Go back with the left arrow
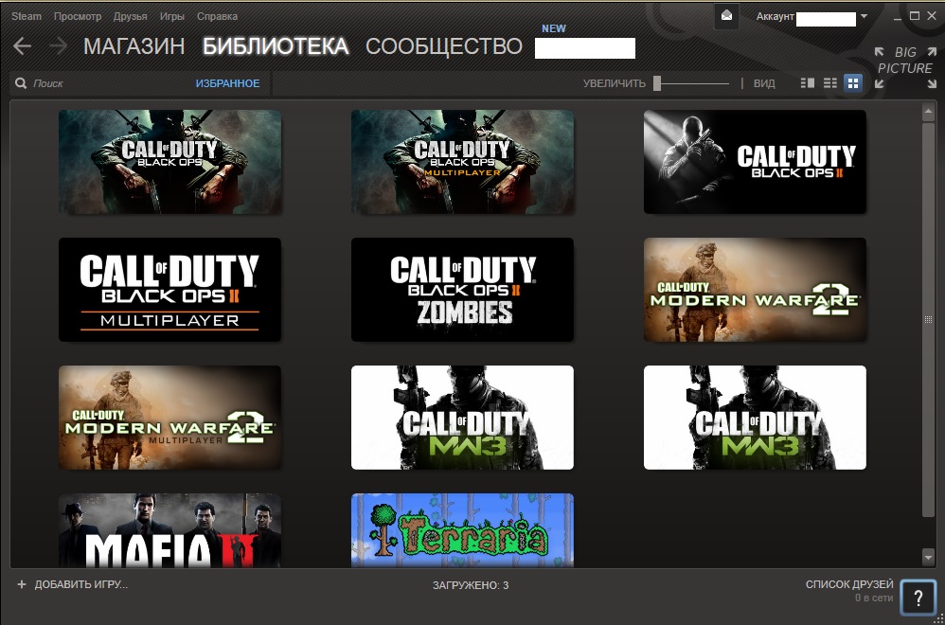The width and height of the screenshot is (945, 625). coord(23,45)
